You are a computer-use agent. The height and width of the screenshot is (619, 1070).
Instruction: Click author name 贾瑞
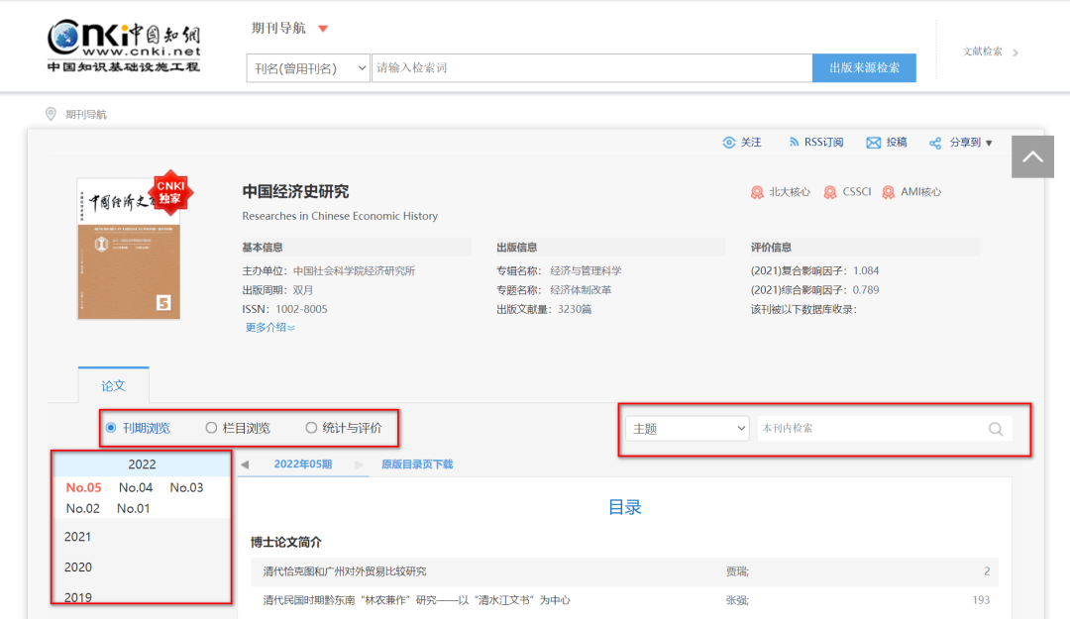(736, 571)
